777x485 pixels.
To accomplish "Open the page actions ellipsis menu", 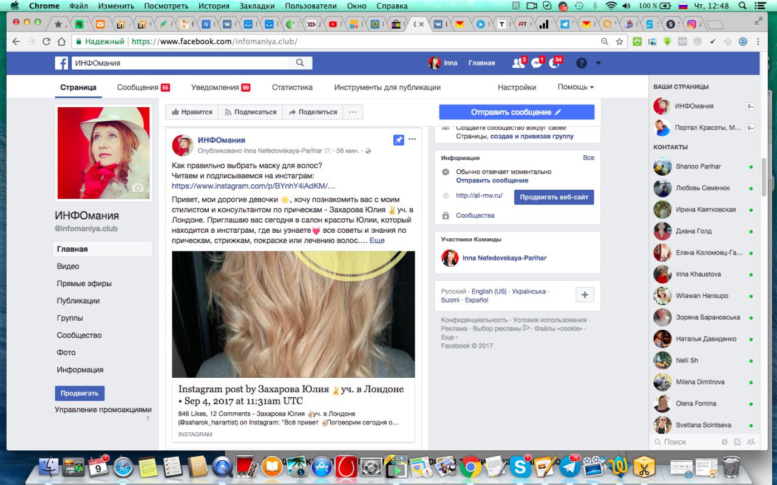I will 353,112.
